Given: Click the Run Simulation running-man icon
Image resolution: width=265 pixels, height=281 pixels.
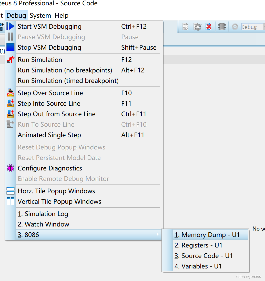Looking at the screenshot, I should (x=11, y=59).
